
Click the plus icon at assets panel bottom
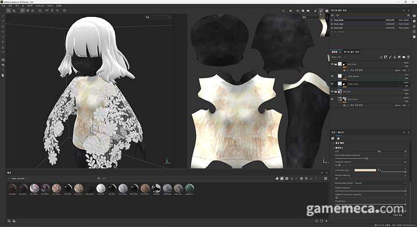(327, 221)
